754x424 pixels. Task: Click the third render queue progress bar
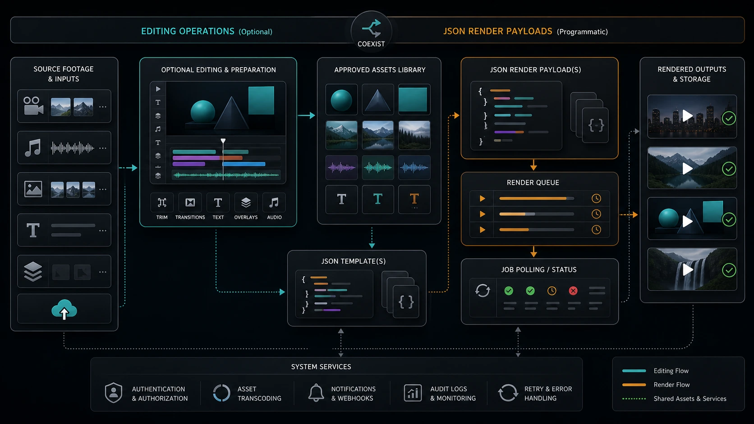tap(537, 230)
